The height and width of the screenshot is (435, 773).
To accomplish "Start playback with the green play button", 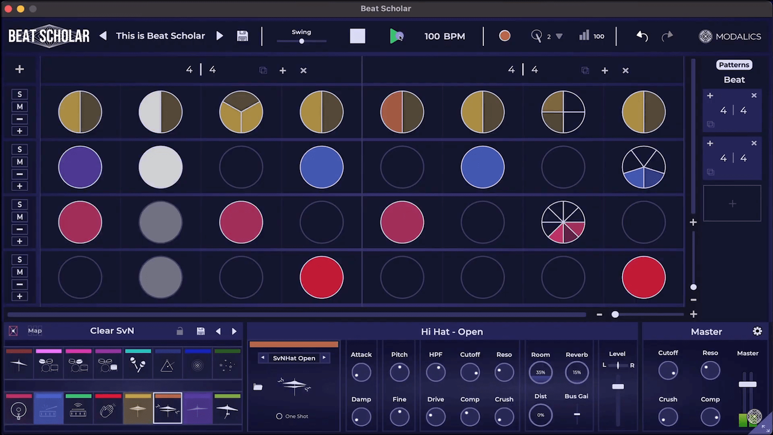I will tap(396, 36).
